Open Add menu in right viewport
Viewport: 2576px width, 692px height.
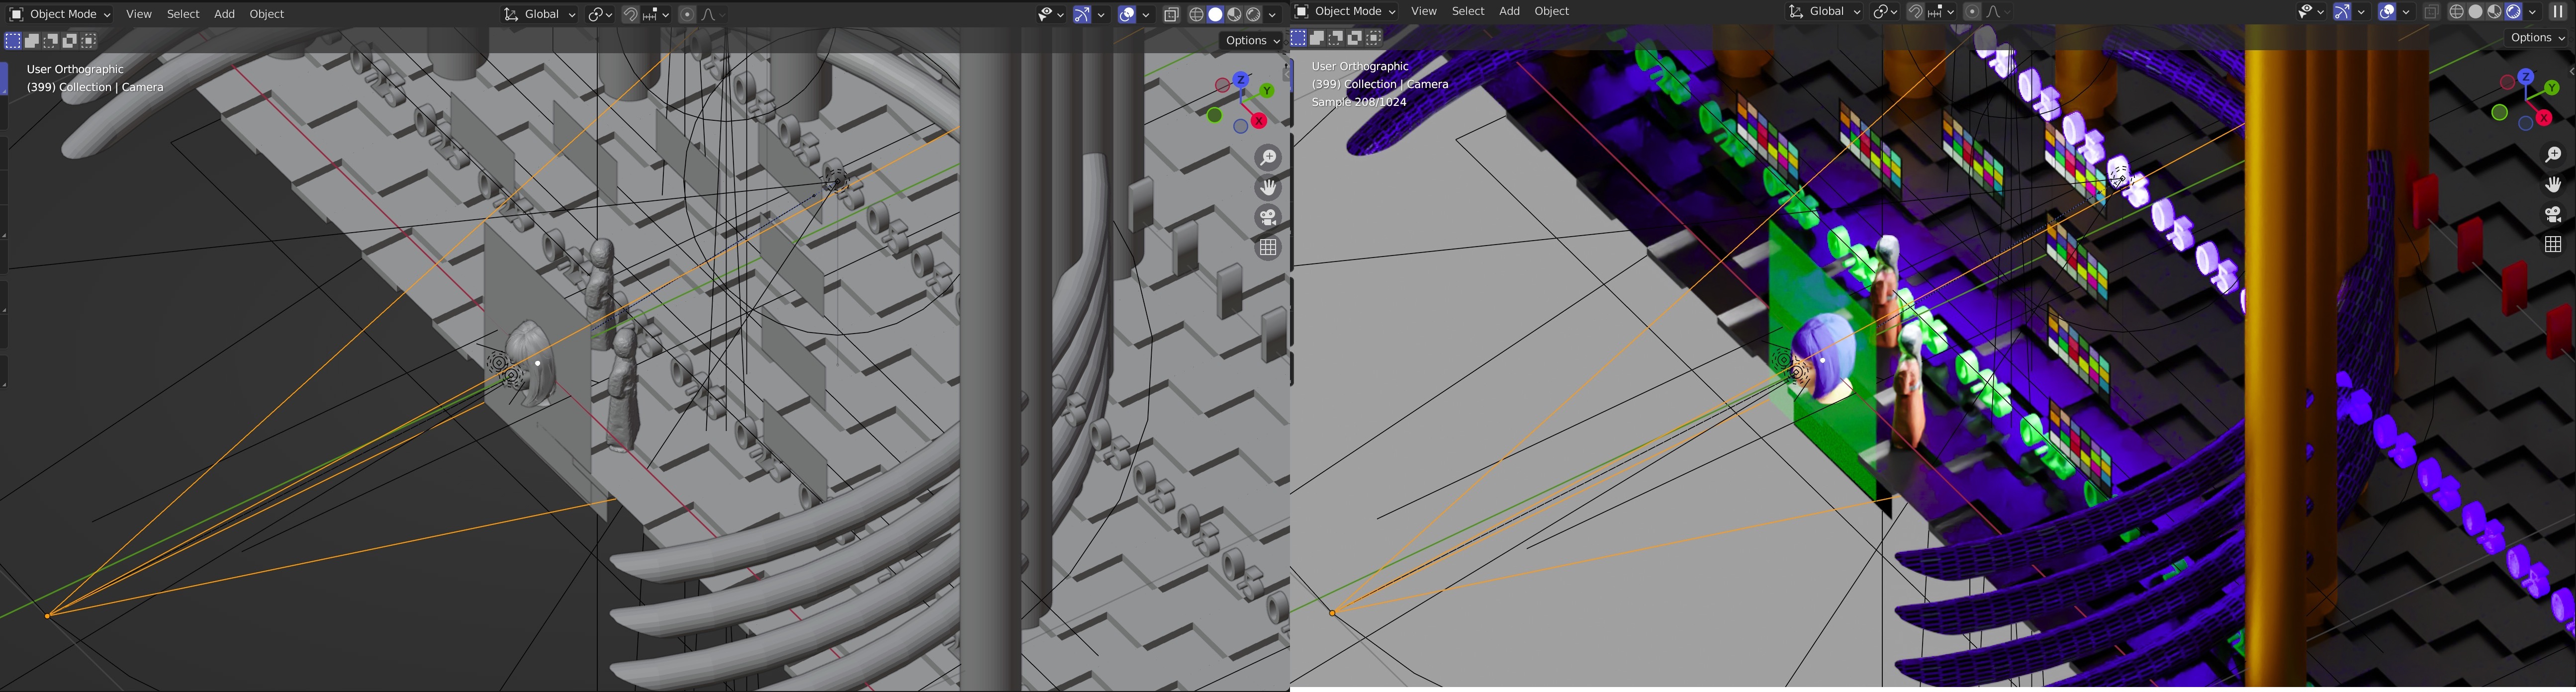point(1510,11)
